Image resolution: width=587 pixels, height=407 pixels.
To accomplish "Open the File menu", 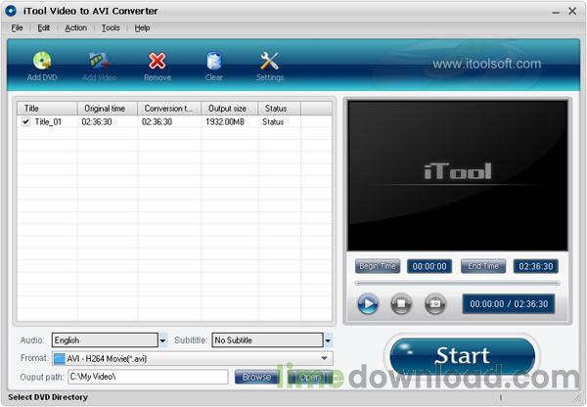I will [17, 27].
